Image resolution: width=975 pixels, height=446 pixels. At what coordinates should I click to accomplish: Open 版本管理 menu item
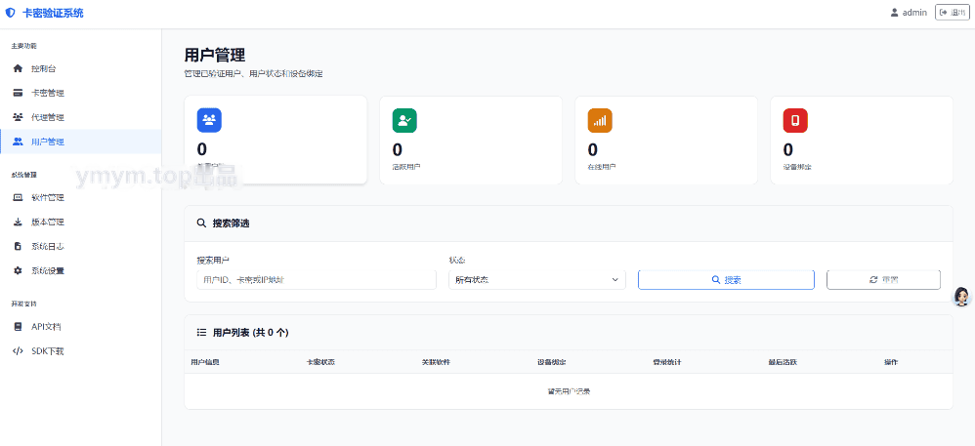click(x=81, y=223)
